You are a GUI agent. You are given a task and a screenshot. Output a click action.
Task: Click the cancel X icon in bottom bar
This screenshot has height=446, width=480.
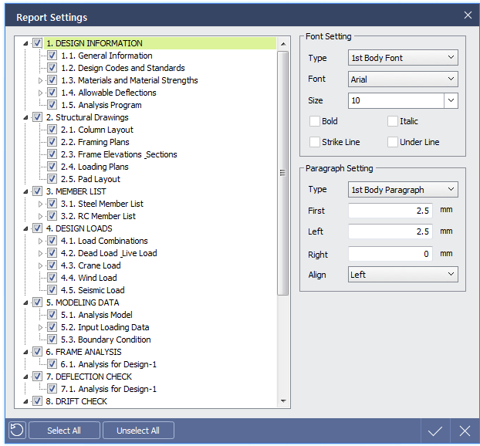point(465,431)
